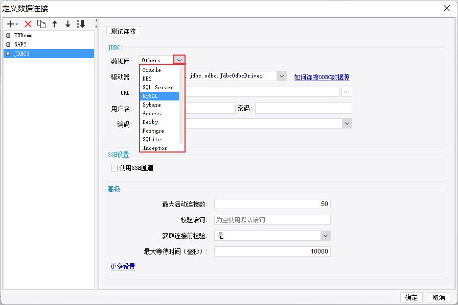Click the 最大活动连接数 field
Viewport: 458px width, 305px height.
click(x=272, y=204)
